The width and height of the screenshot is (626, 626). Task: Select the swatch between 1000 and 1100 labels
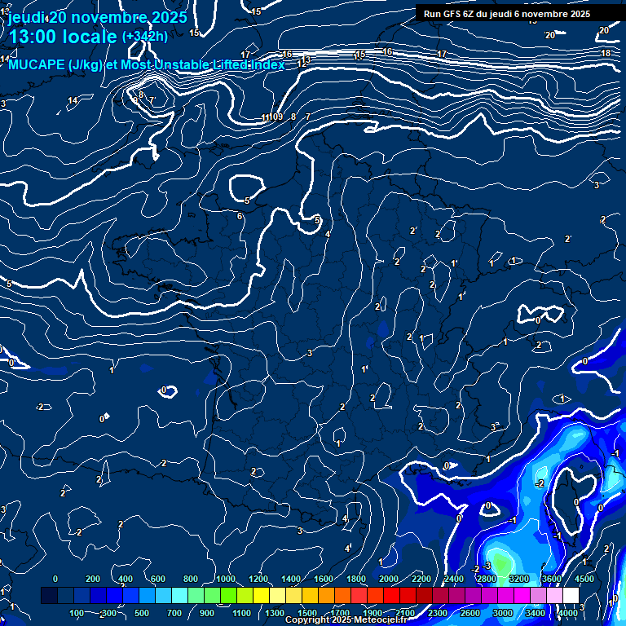pyautogui.click(x=228, y=595)
